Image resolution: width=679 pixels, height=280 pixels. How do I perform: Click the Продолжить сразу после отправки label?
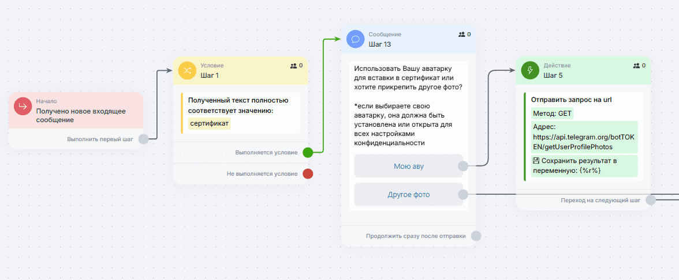tap(416, 236)
